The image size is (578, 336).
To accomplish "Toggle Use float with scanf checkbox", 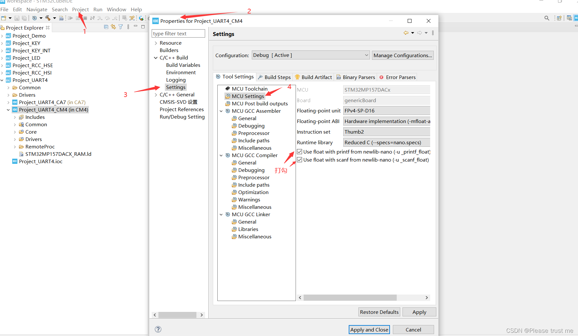I will (x=299, y=160).
